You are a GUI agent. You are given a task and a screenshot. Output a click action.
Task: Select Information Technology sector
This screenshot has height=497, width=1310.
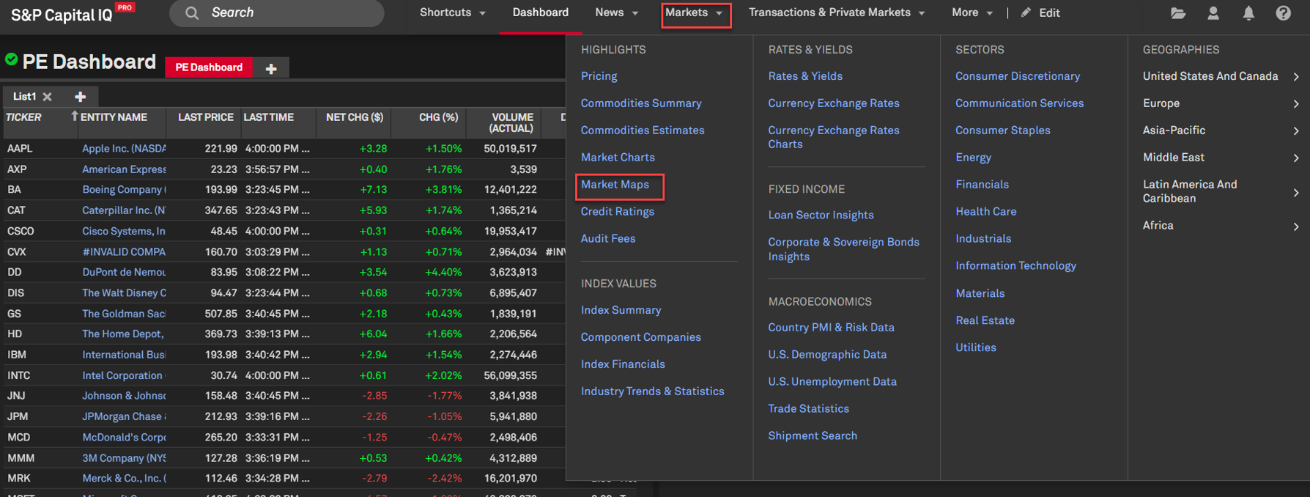coord(1015,266)
